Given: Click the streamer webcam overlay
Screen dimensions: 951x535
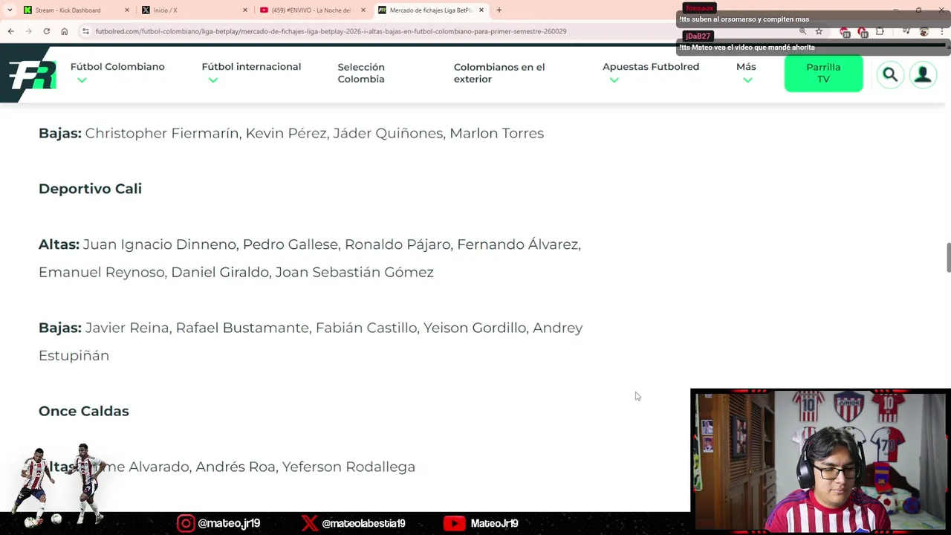Looking at the screenshot, I should coord(820,461).
